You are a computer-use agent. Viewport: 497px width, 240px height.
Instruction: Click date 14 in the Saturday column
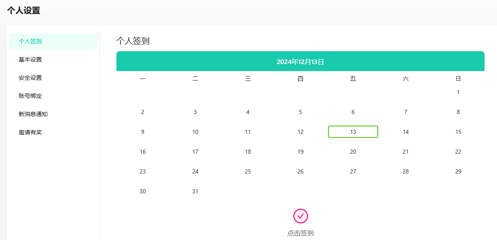coord(405,132)
